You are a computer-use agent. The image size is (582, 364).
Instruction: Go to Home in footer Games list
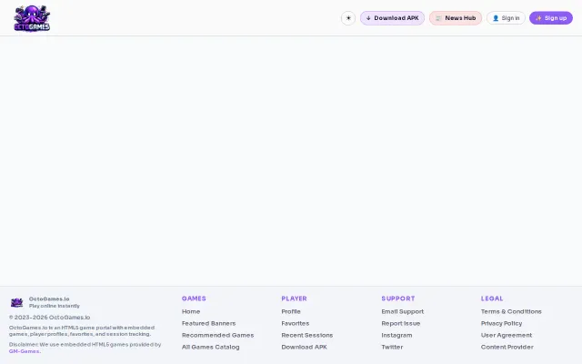click(x=191, y=311)
